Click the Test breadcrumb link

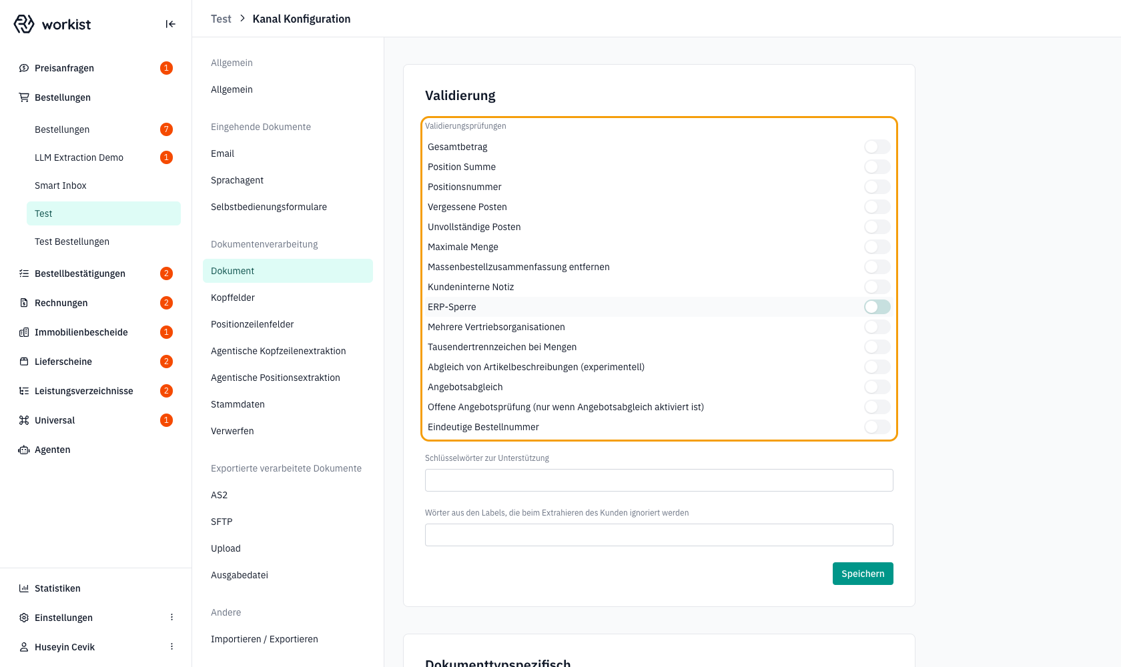point(221,19)
